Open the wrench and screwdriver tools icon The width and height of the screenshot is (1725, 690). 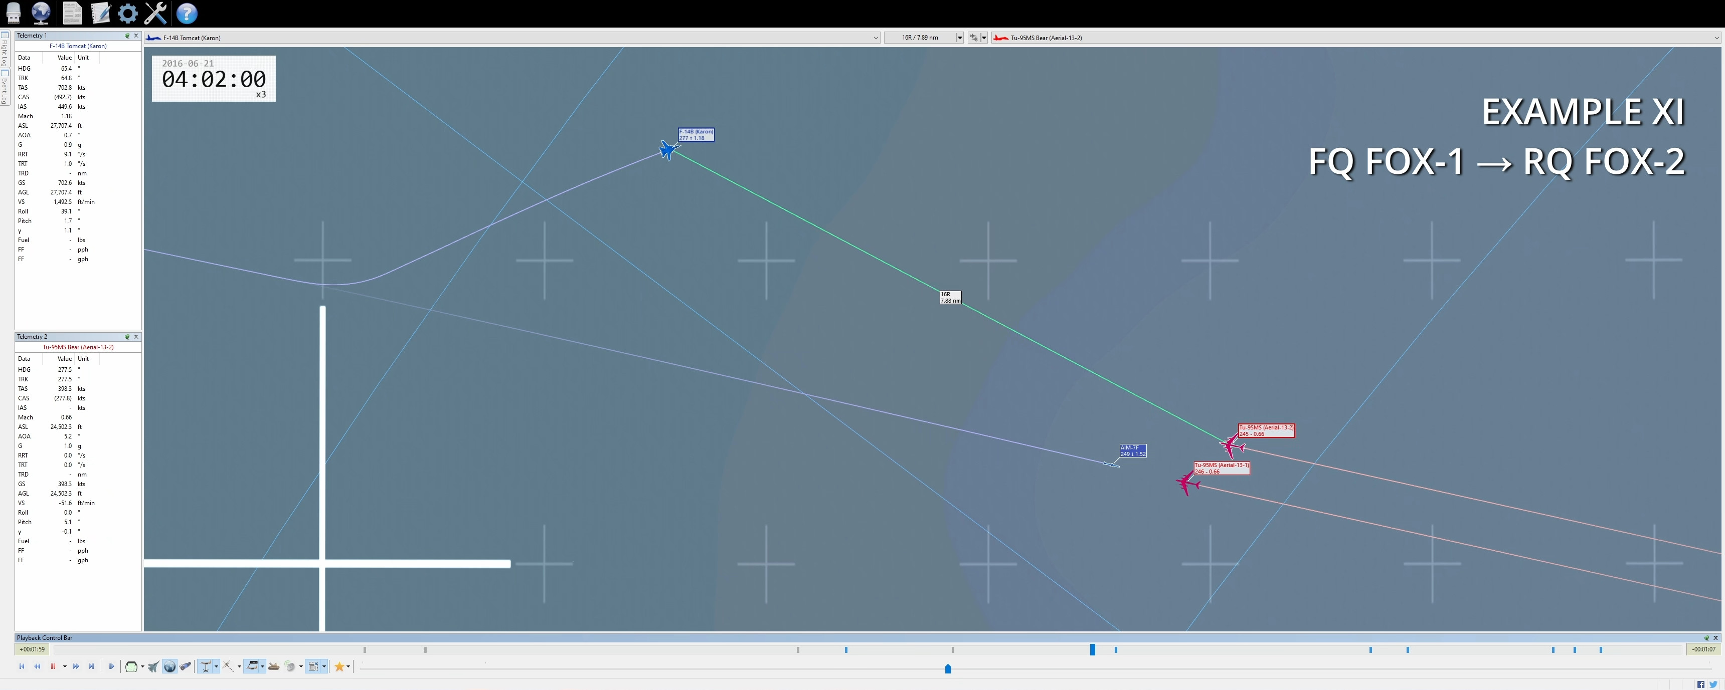coord(156,13)
